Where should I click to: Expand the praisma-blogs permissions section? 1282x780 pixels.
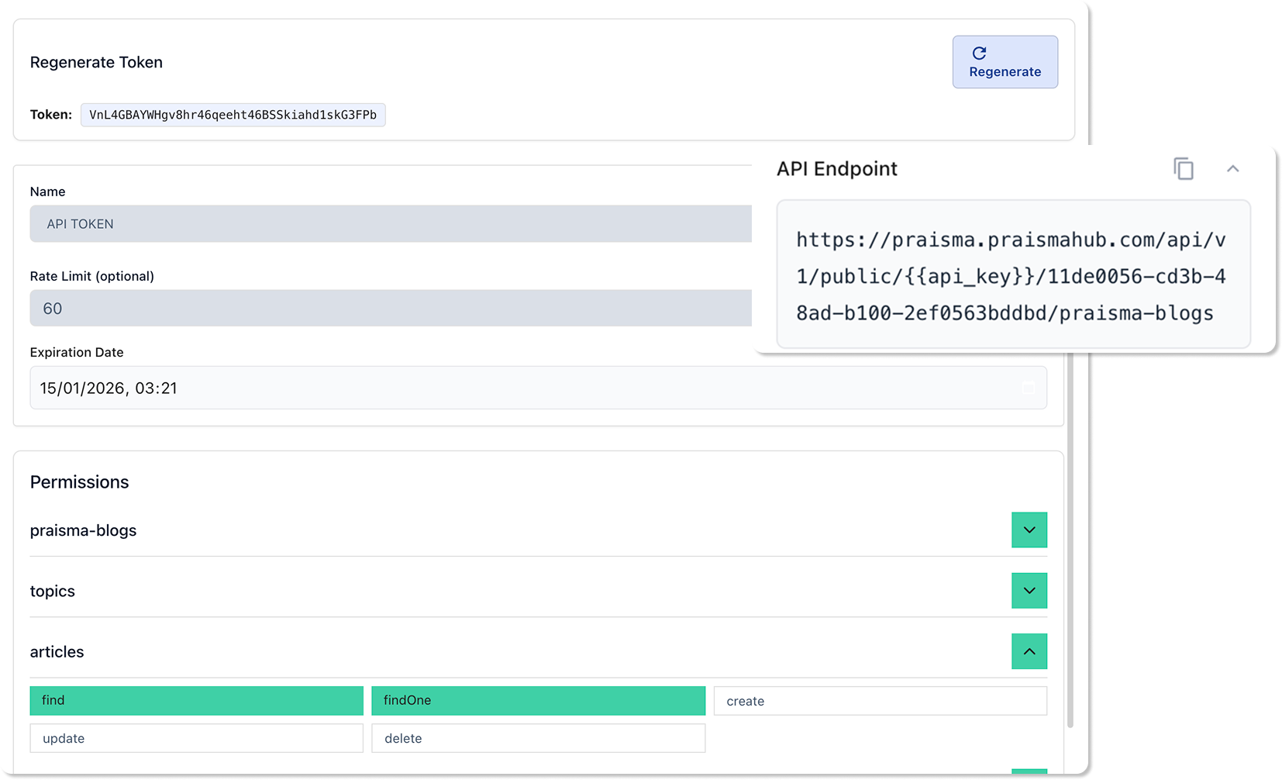[1029, 530]
